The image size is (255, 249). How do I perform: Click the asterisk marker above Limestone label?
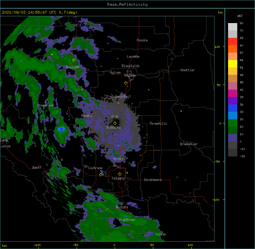(45, 102)
